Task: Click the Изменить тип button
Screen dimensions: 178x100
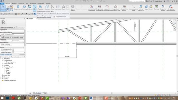Action: pos(20,27)
